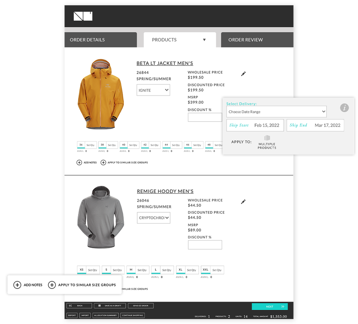Set quantity for size 42
This screenshot has height=324, width=358.
click(x=155, y=145)
